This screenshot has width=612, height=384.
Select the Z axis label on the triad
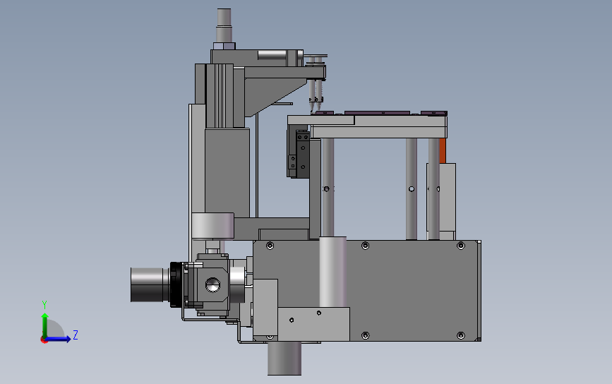(x=76, y=335)
